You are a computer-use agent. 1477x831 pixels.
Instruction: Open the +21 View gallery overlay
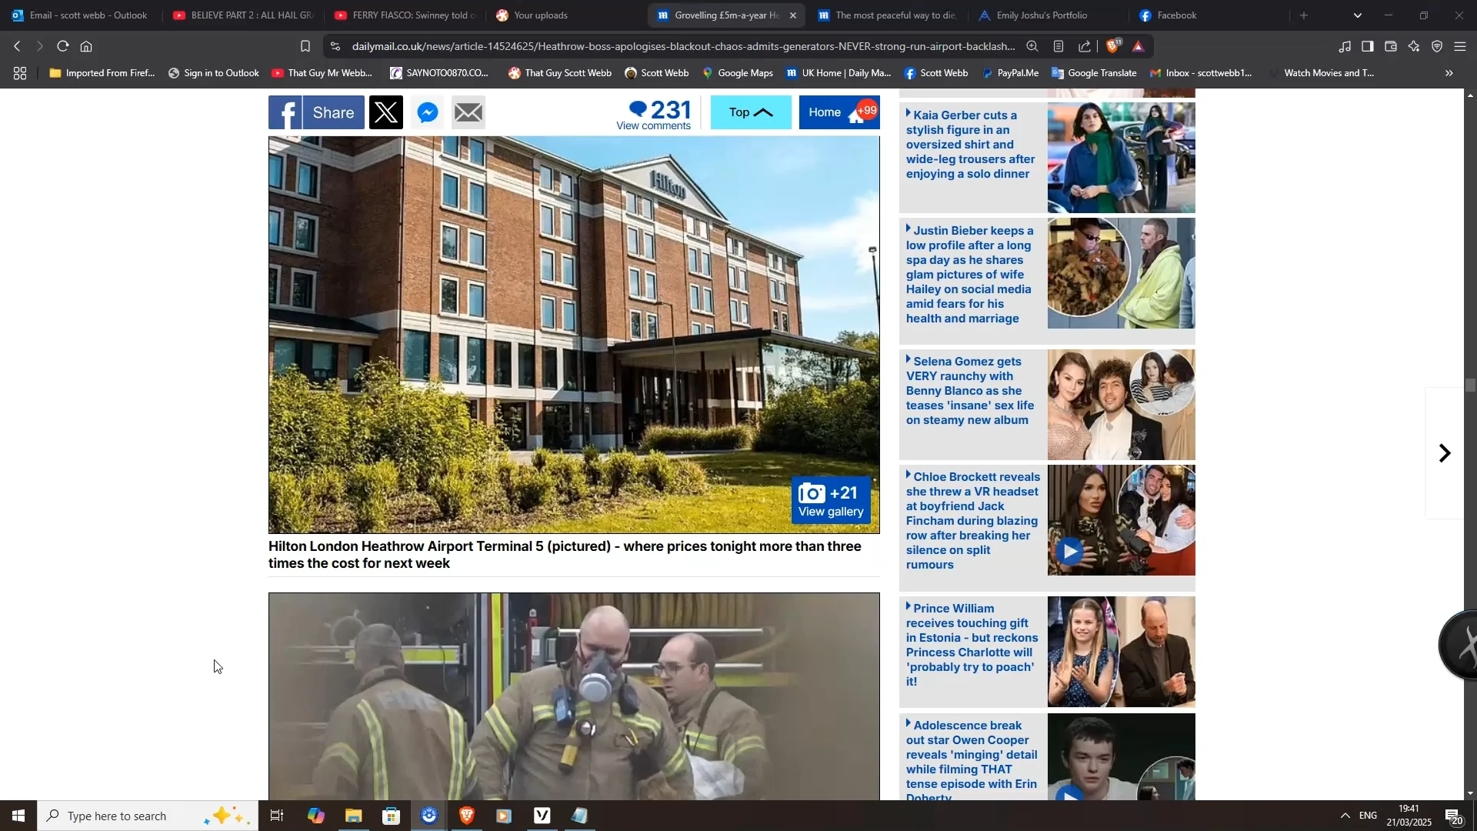831,501
